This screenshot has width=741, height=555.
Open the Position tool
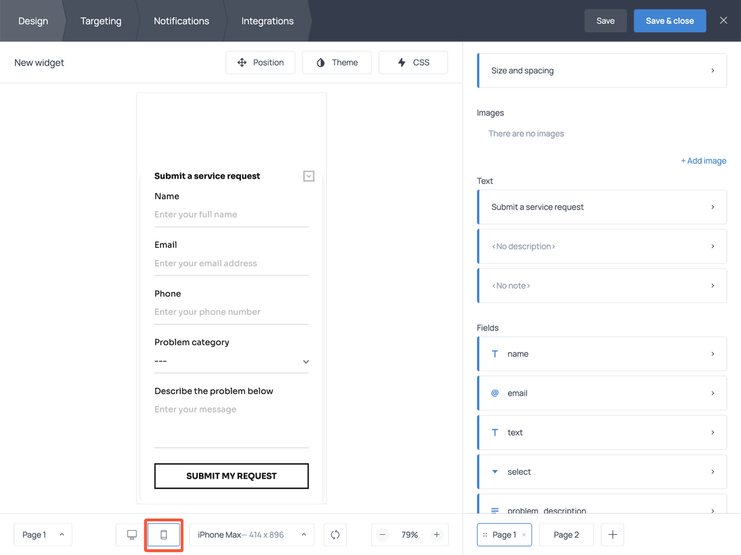pos(260,62)
